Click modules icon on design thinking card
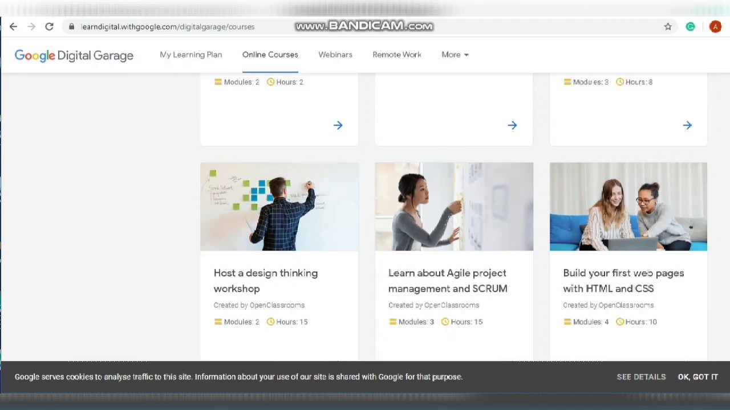This screenshot has width=730, height=410. [218, 322]
